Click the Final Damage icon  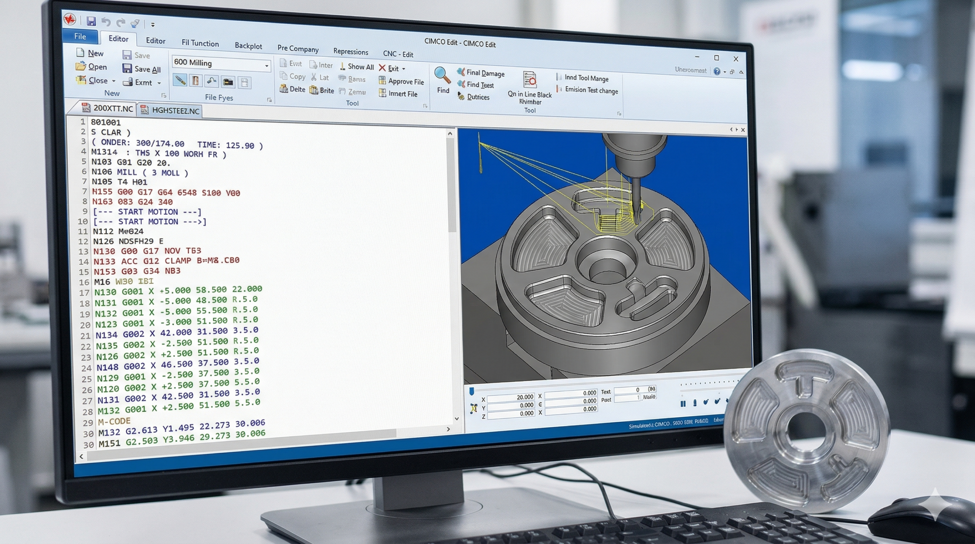click(461, 72)
